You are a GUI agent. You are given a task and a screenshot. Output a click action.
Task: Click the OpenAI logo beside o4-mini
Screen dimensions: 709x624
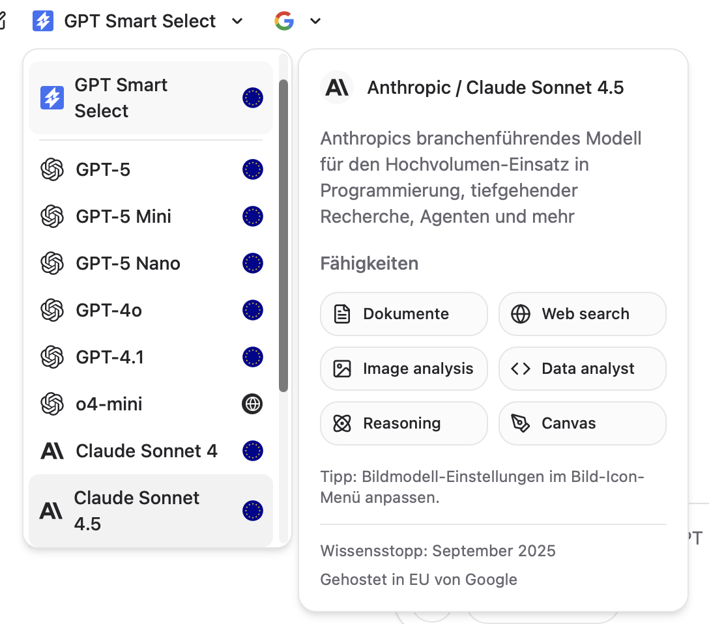(x=52, y=403)
